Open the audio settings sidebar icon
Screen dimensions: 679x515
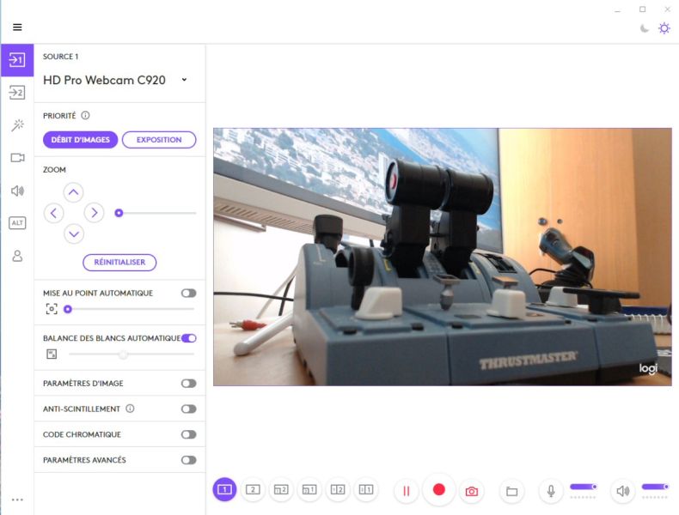[x=17, y=191]
